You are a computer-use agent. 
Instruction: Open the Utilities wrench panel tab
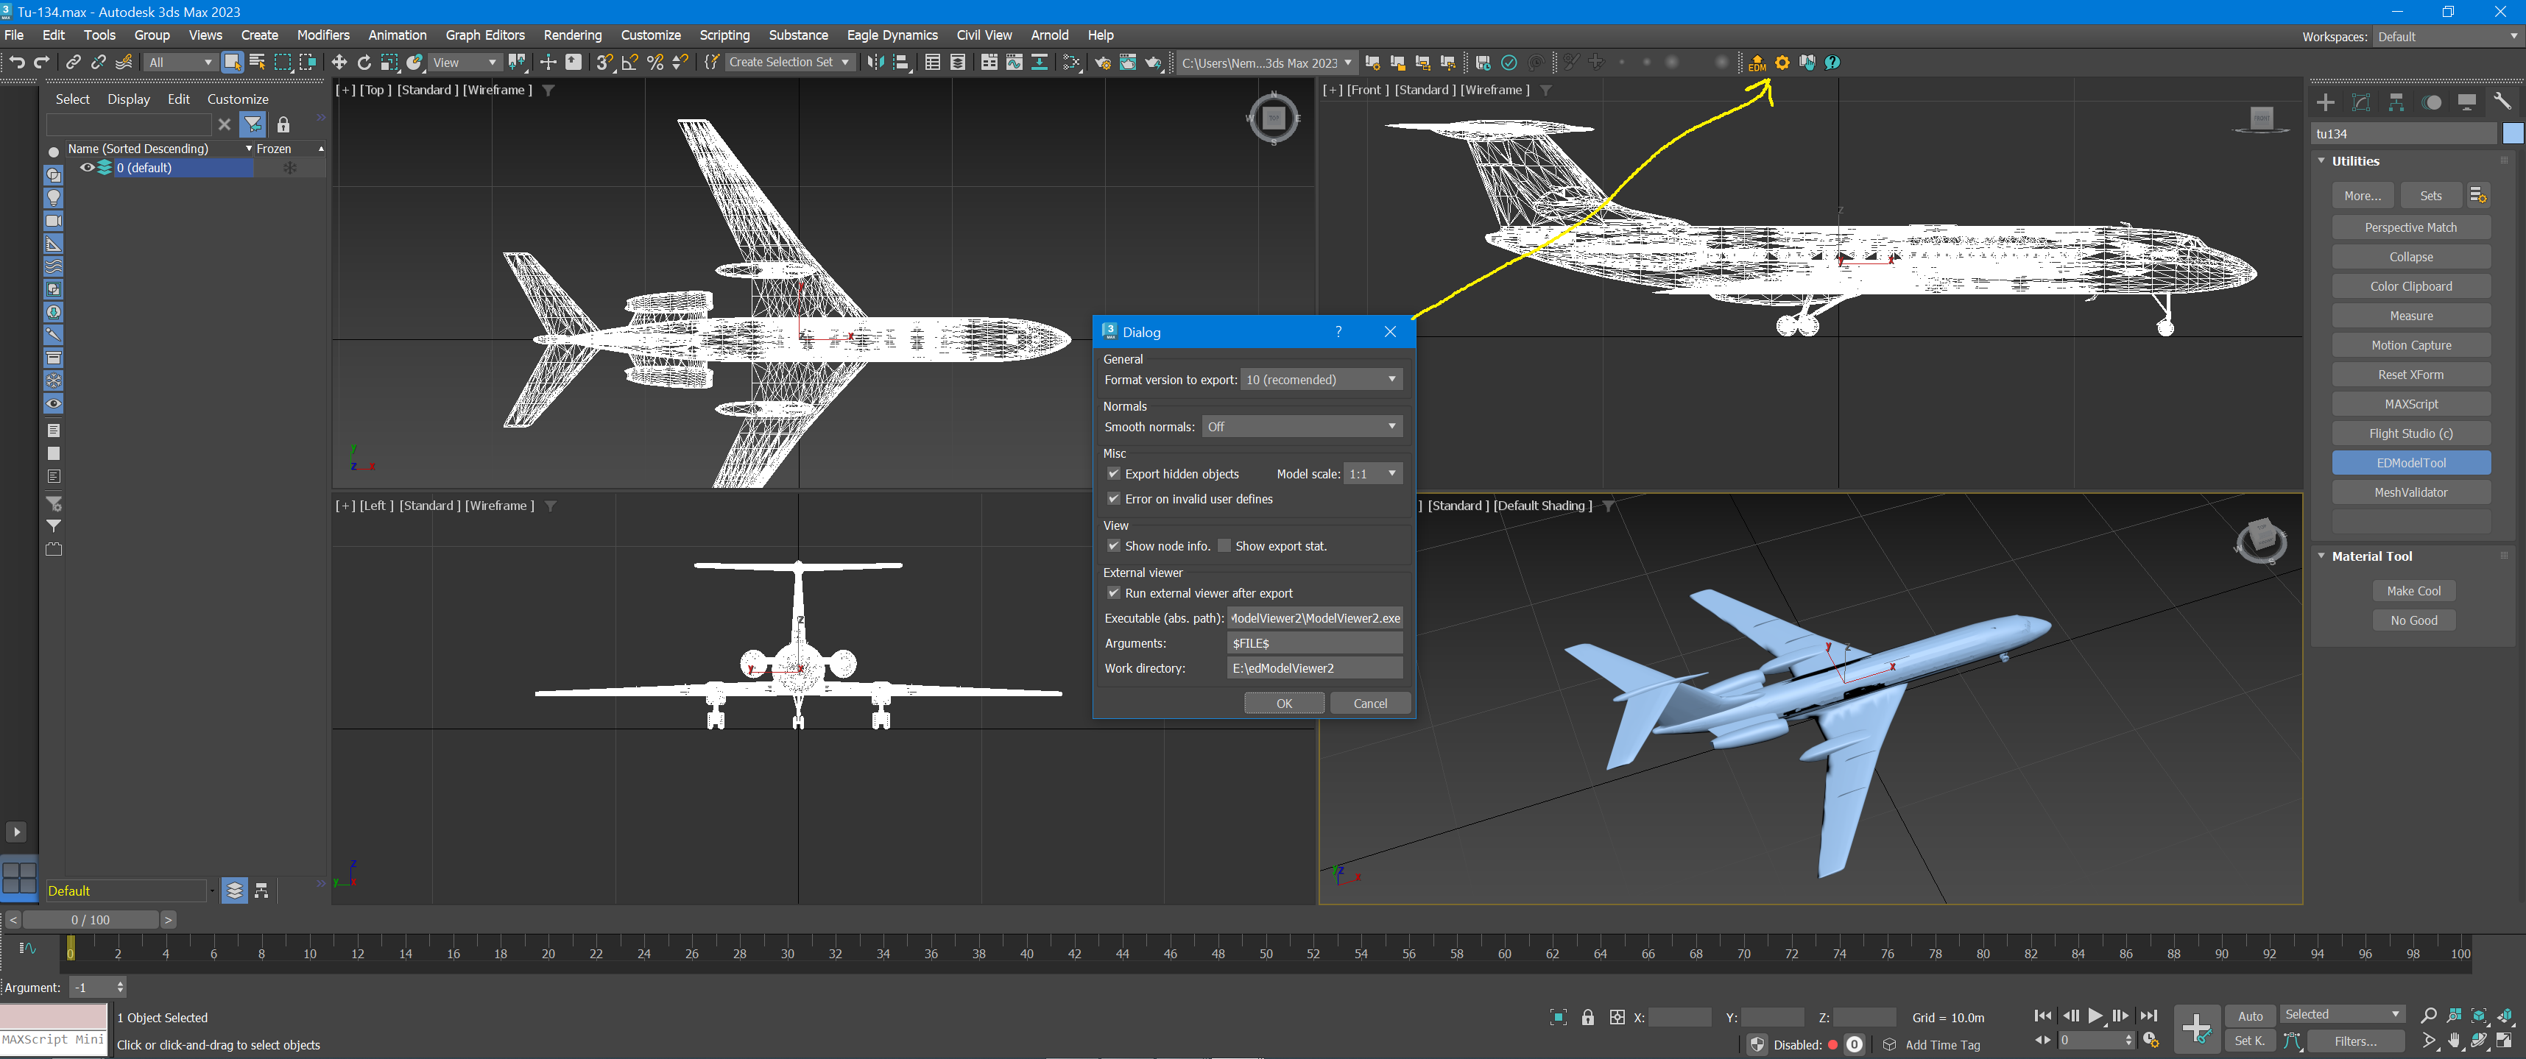(x=2502, y=102)
